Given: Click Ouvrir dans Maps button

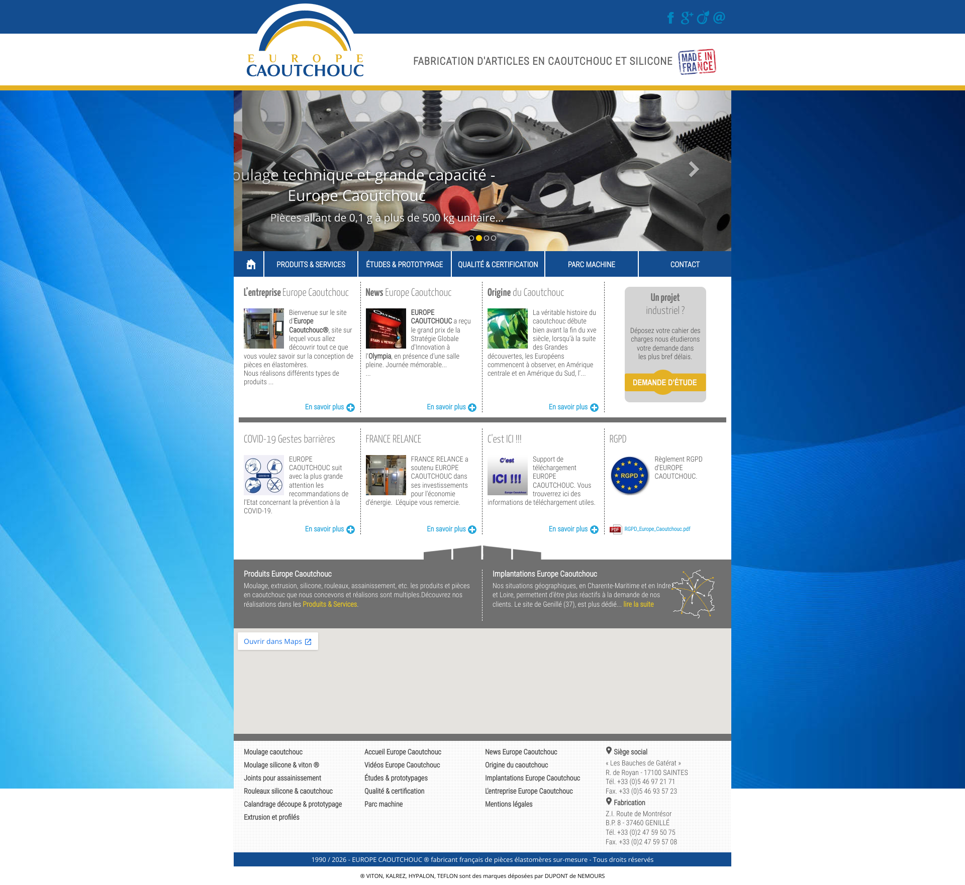Looking at the screenshot, I should (277, 641).
